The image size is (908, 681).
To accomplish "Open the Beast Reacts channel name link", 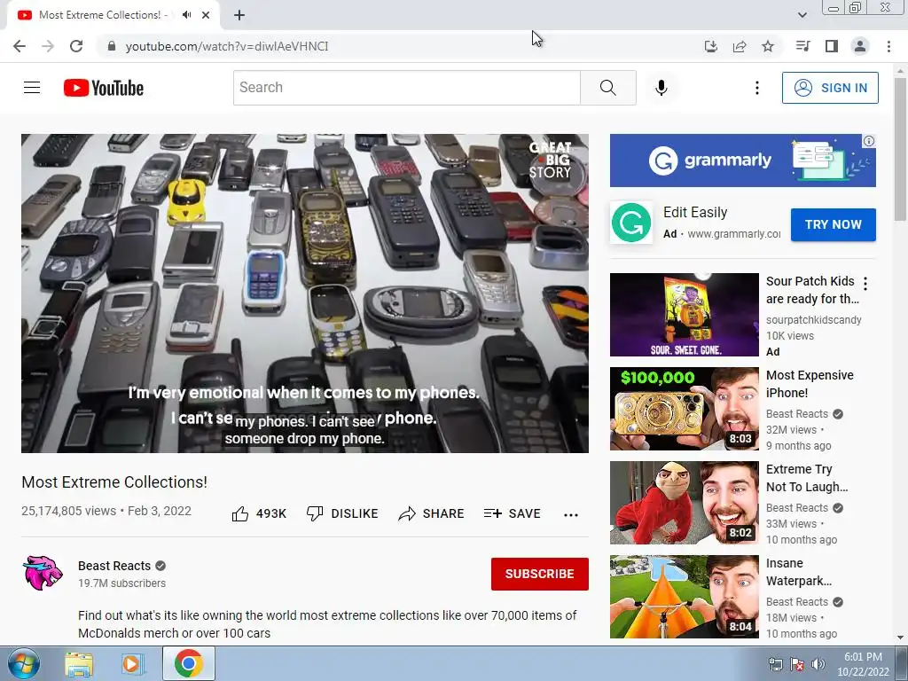I will coord(114,566).
